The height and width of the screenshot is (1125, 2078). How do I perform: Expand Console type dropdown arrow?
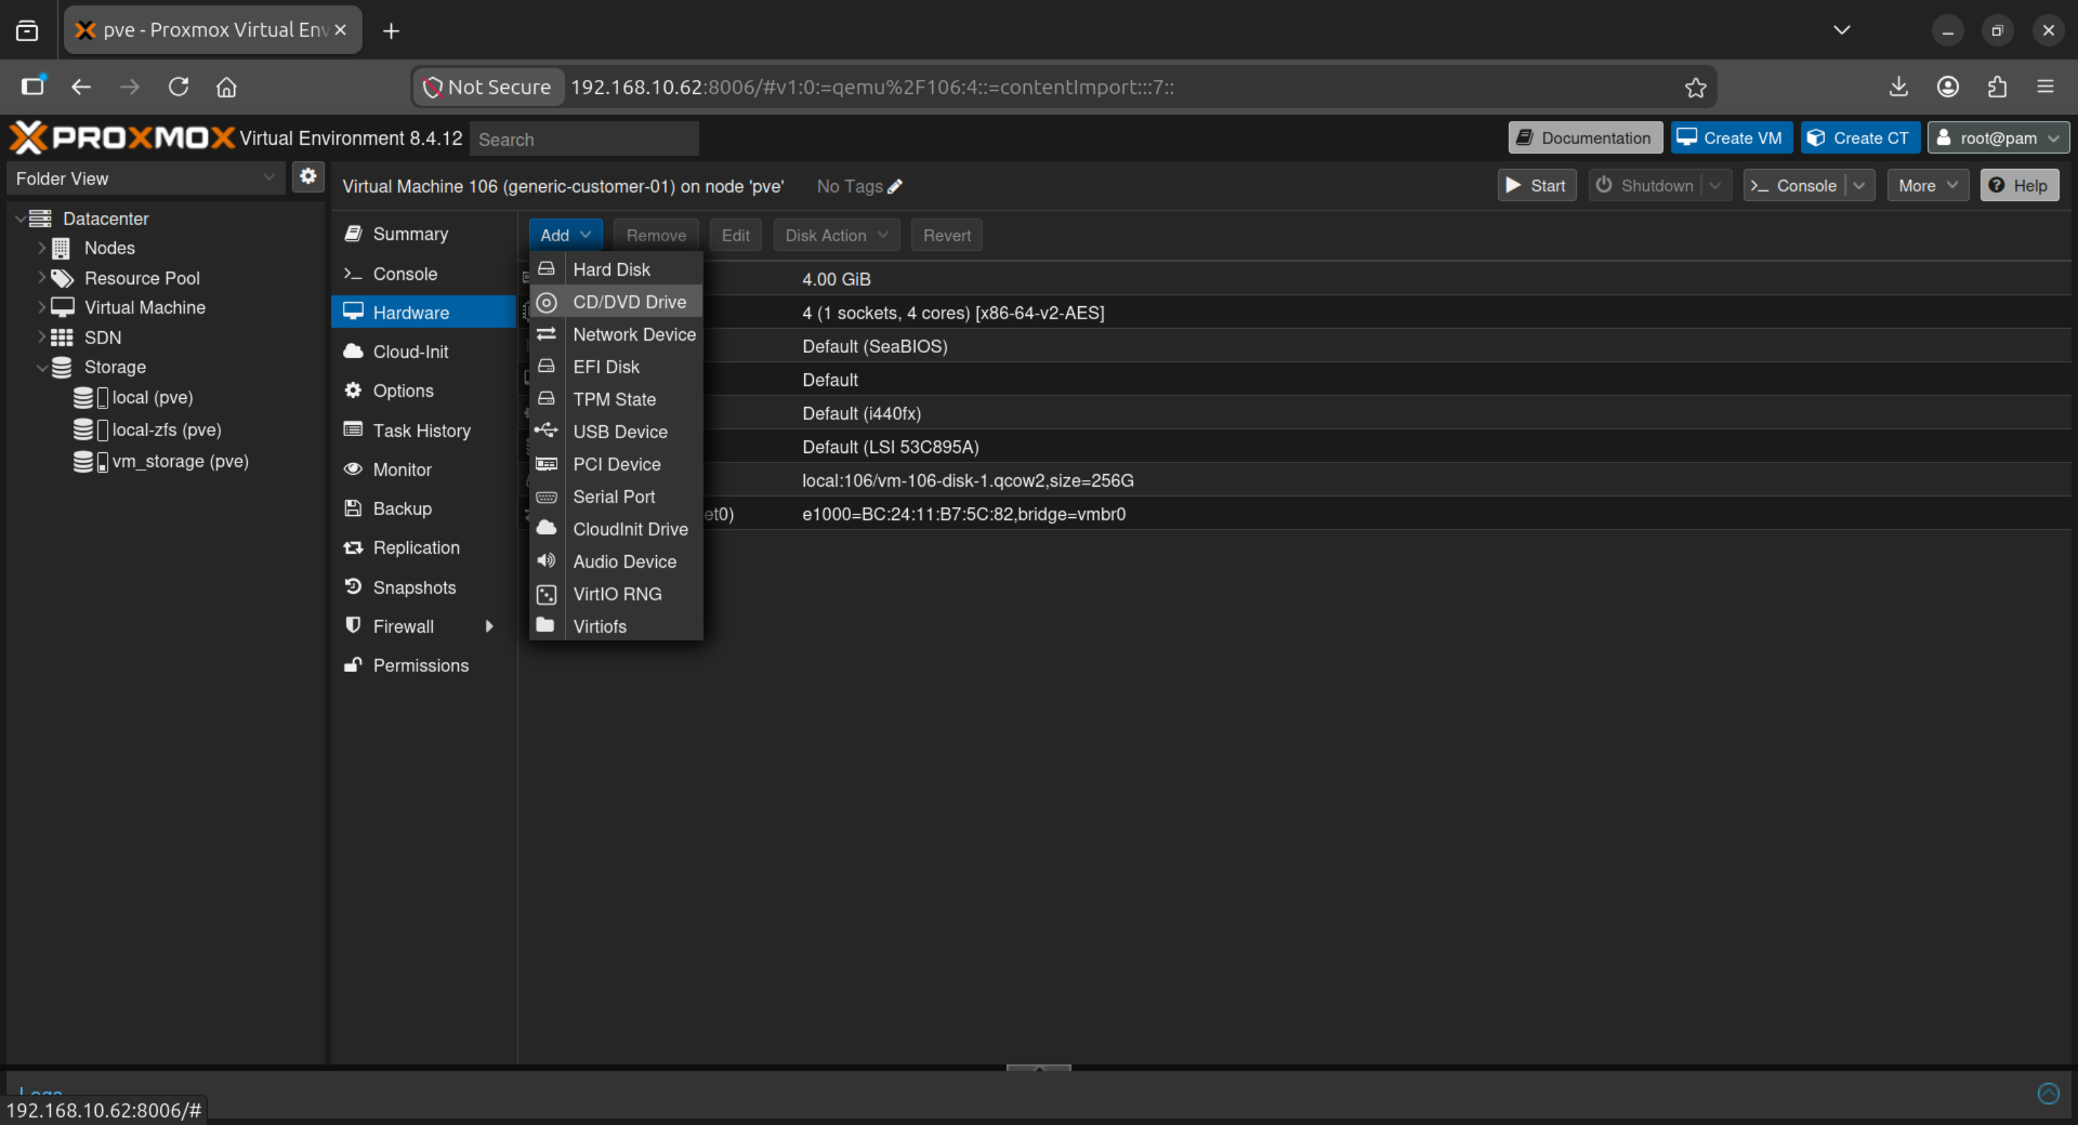point(1860,185)
